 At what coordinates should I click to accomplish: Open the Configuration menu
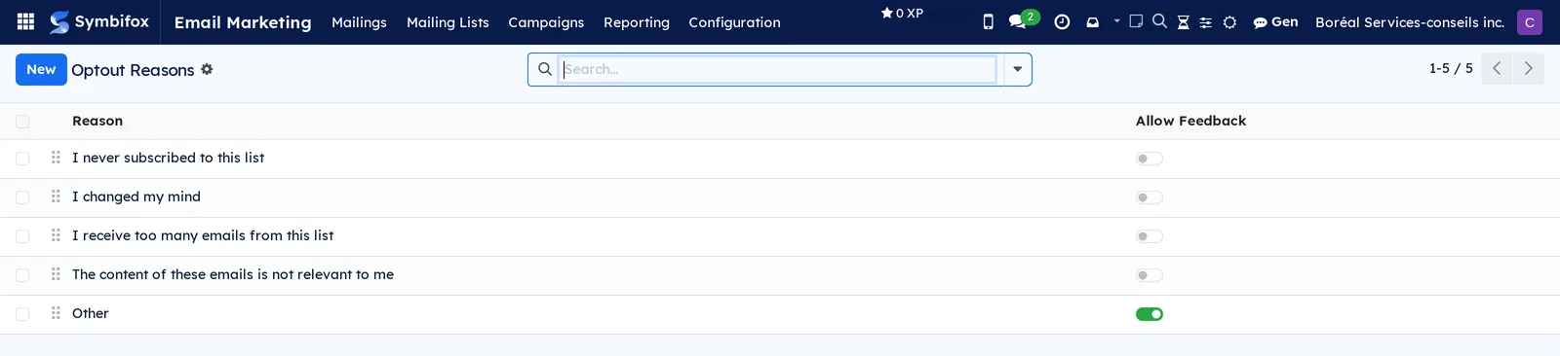734,21
